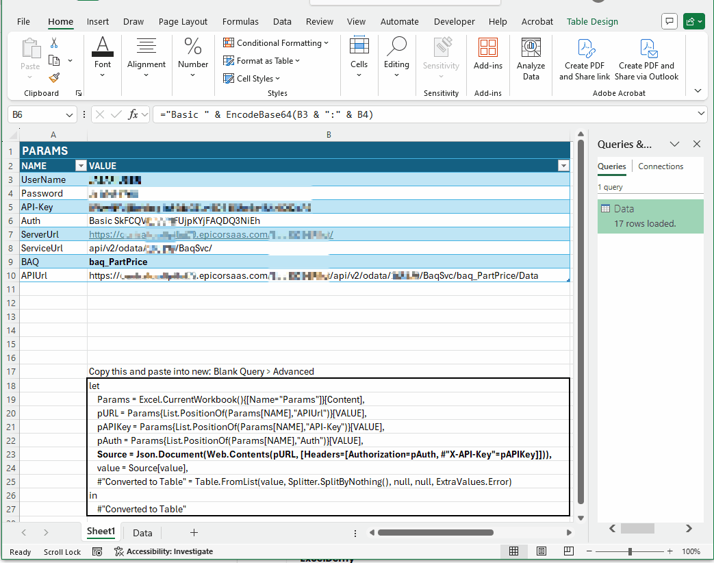Open Conditional Formatting options
Screen dimensions: 714x563
point(276,42)
